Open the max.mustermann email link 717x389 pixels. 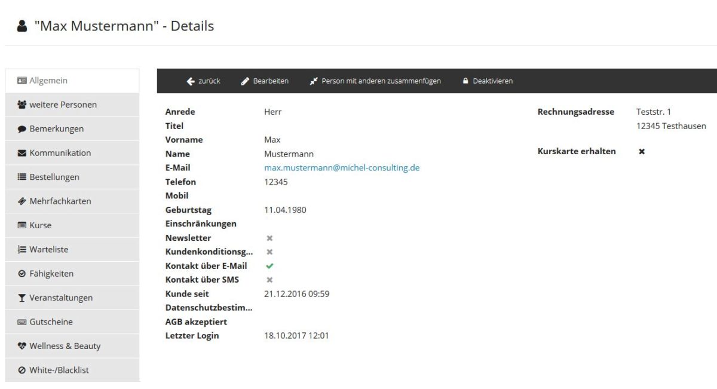pyautogui.click(x=342, y=168)
